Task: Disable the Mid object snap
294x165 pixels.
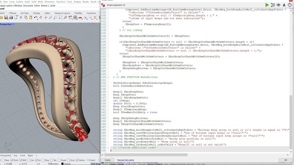Action: pos(21,160)
